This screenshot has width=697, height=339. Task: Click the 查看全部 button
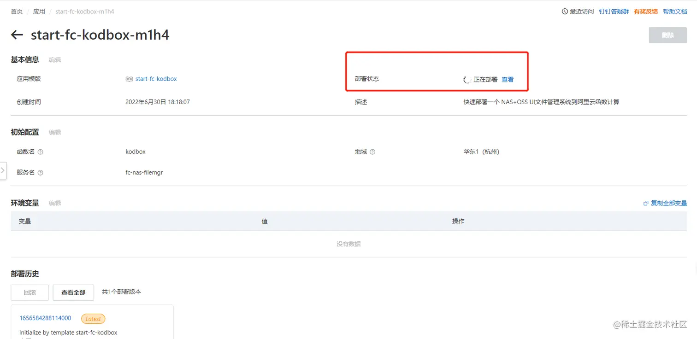(73, 292)
